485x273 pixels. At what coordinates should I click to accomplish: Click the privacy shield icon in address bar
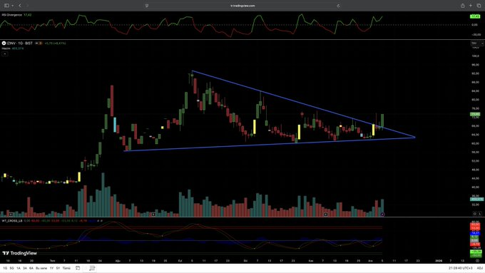(x=147, y=6)
